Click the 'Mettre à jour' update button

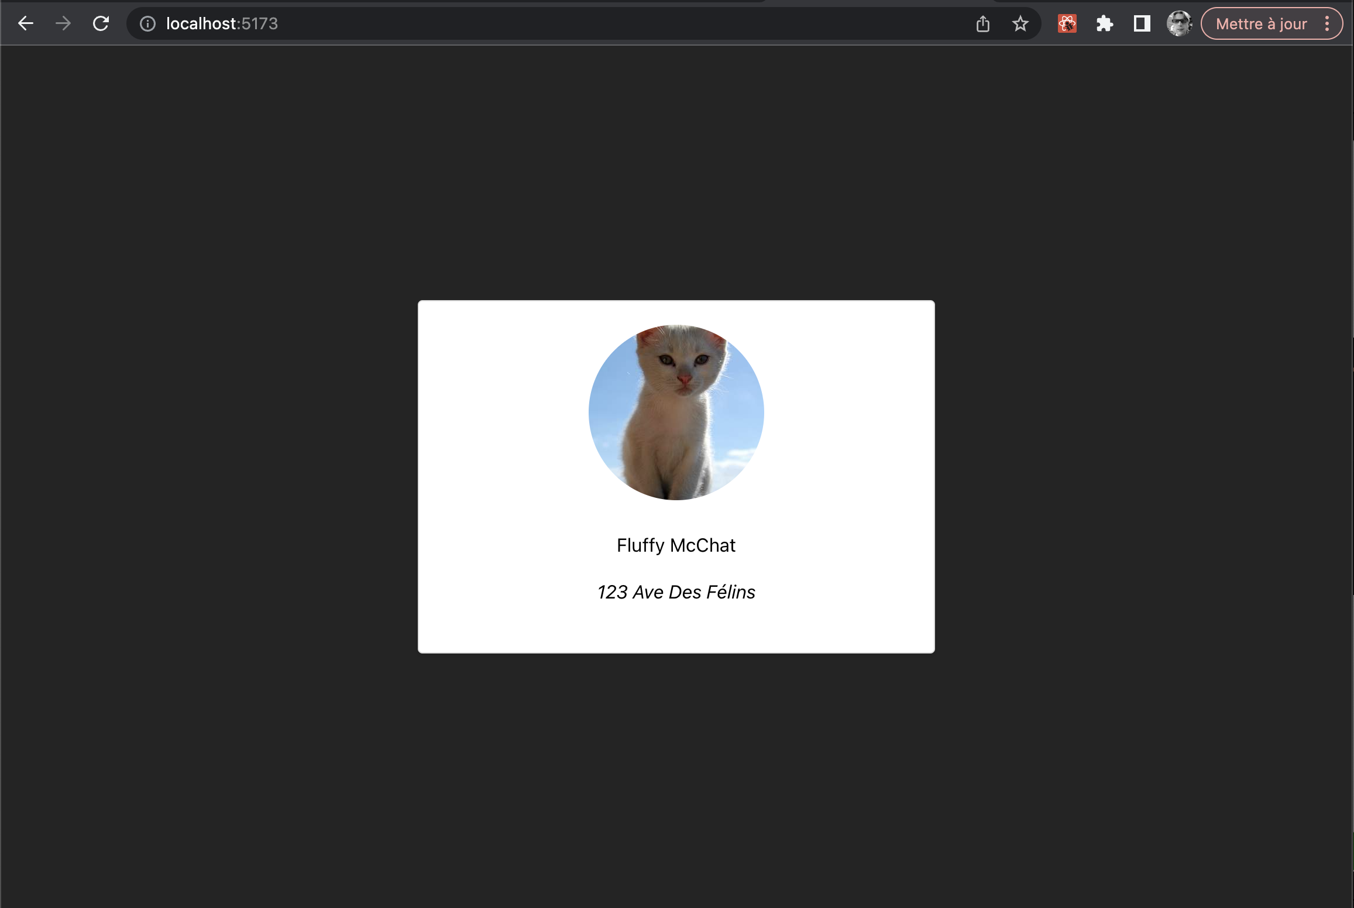click(1260, 23)
